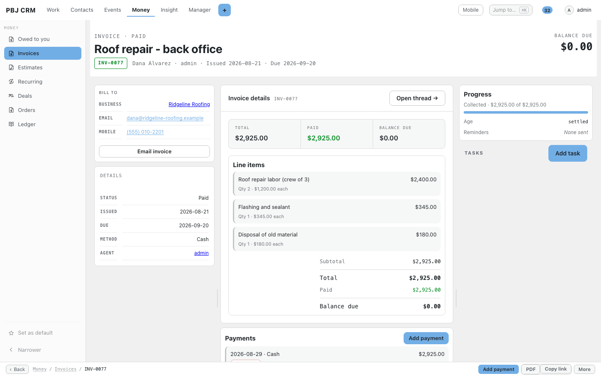Click the Set as default label
The height and width of the screenshot is (376, 601).
35,333
